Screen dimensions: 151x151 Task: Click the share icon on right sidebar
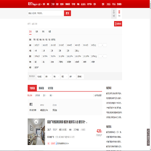tap(148, 131)
